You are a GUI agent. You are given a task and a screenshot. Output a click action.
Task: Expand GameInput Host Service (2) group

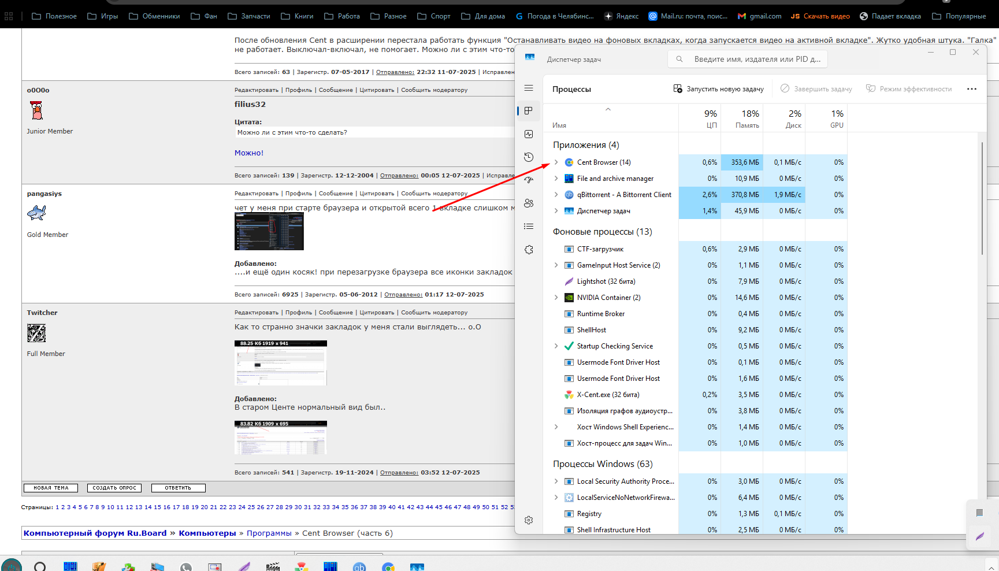556,265
